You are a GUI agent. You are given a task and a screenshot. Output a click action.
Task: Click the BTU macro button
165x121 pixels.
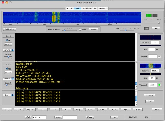(x=114, y=110)
